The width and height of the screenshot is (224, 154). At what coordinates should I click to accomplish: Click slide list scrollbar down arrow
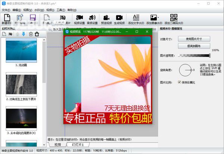click(44, 145)
